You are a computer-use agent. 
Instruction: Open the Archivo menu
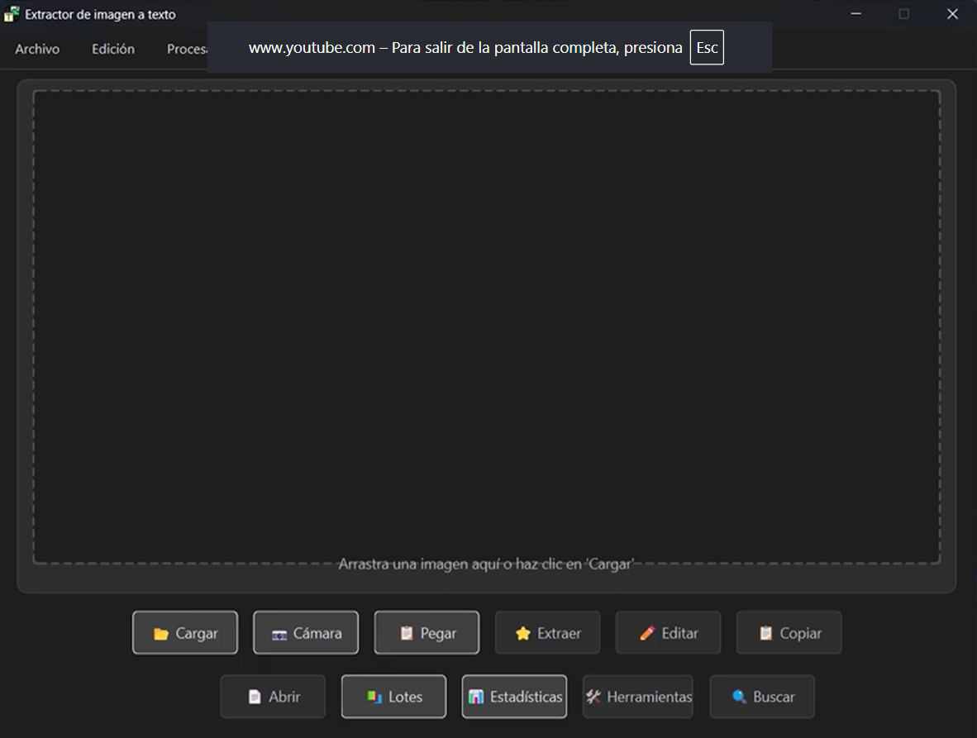pyautogui.click(x=37, y=49)
